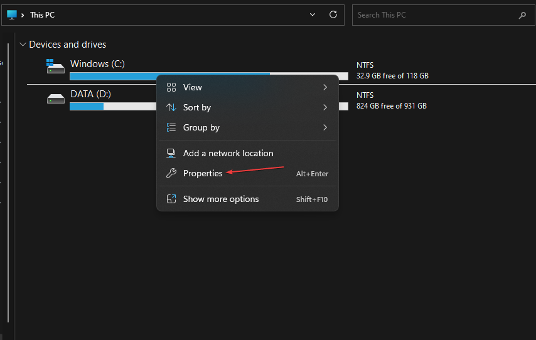Click the This PC monitor icon

point(12,14)
